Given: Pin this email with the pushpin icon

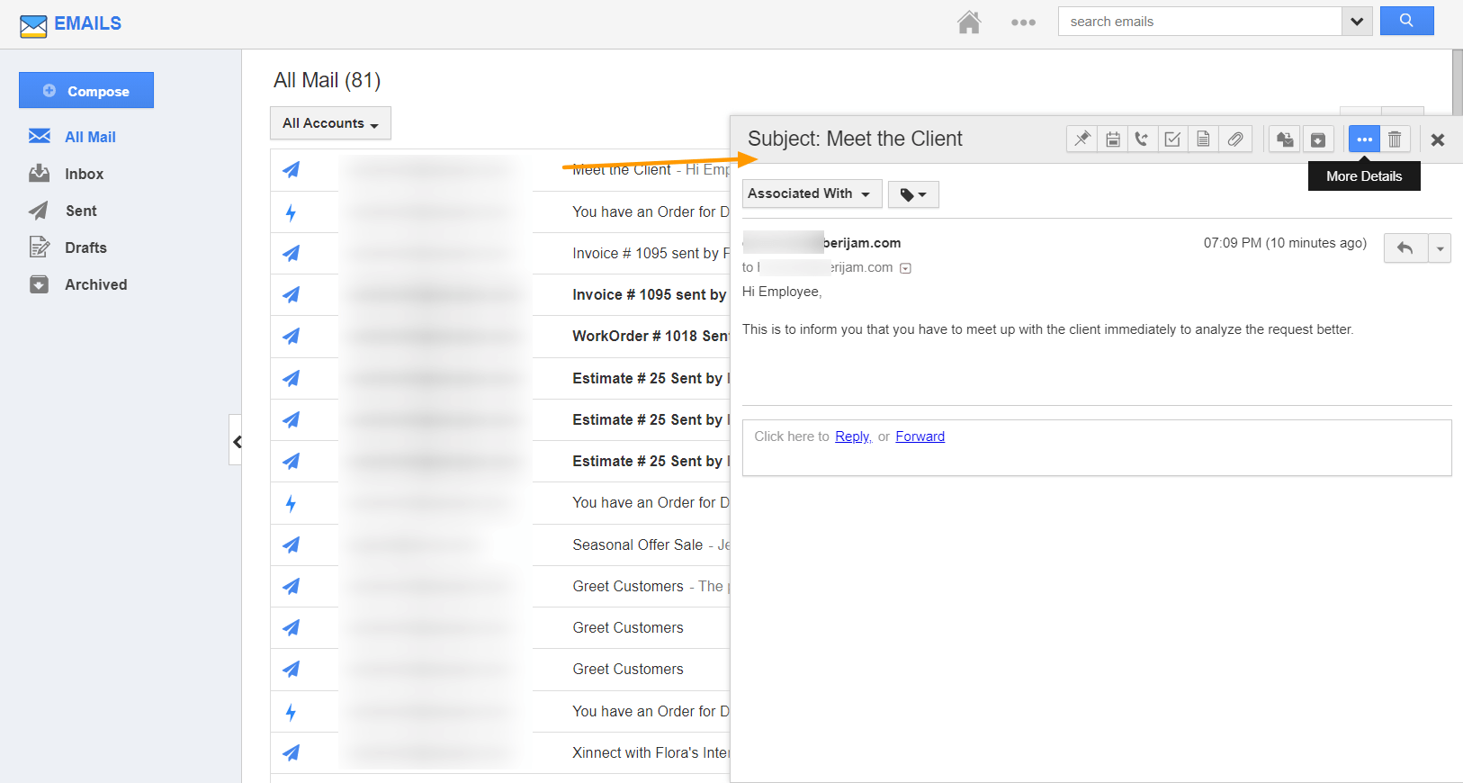Looking at the screenshot, I should pos(1082,139).
